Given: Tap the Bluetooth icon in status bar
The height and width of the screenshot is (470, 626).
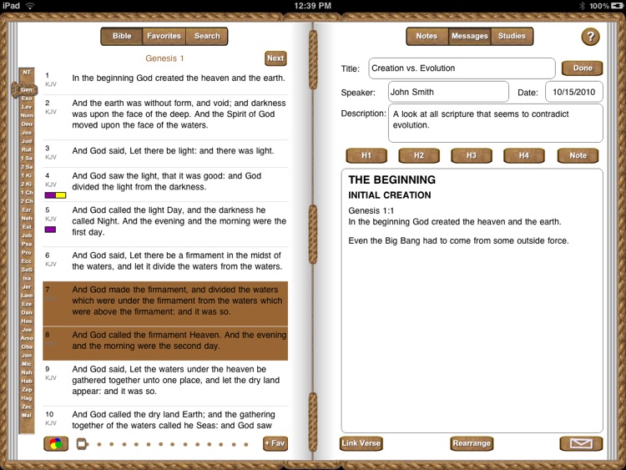Looking at the screenshot, I should coord(582,6).
